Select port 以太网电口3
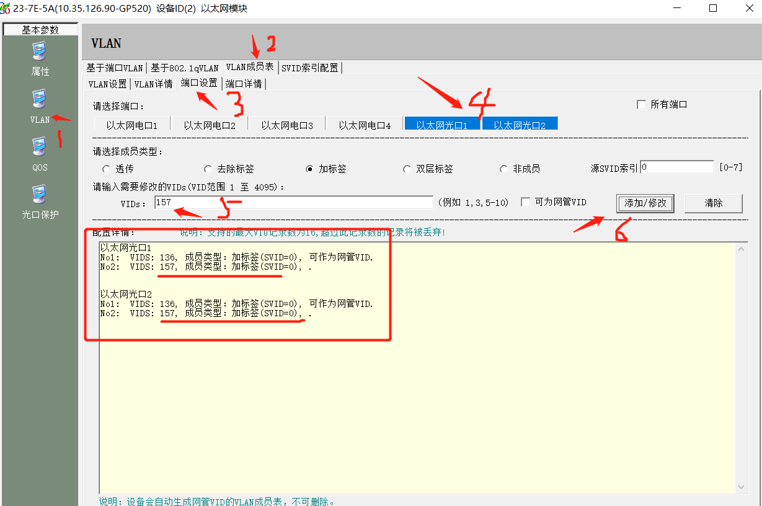Image resolution: width=762 pixels, height=506 pixels. coord(287,125)
